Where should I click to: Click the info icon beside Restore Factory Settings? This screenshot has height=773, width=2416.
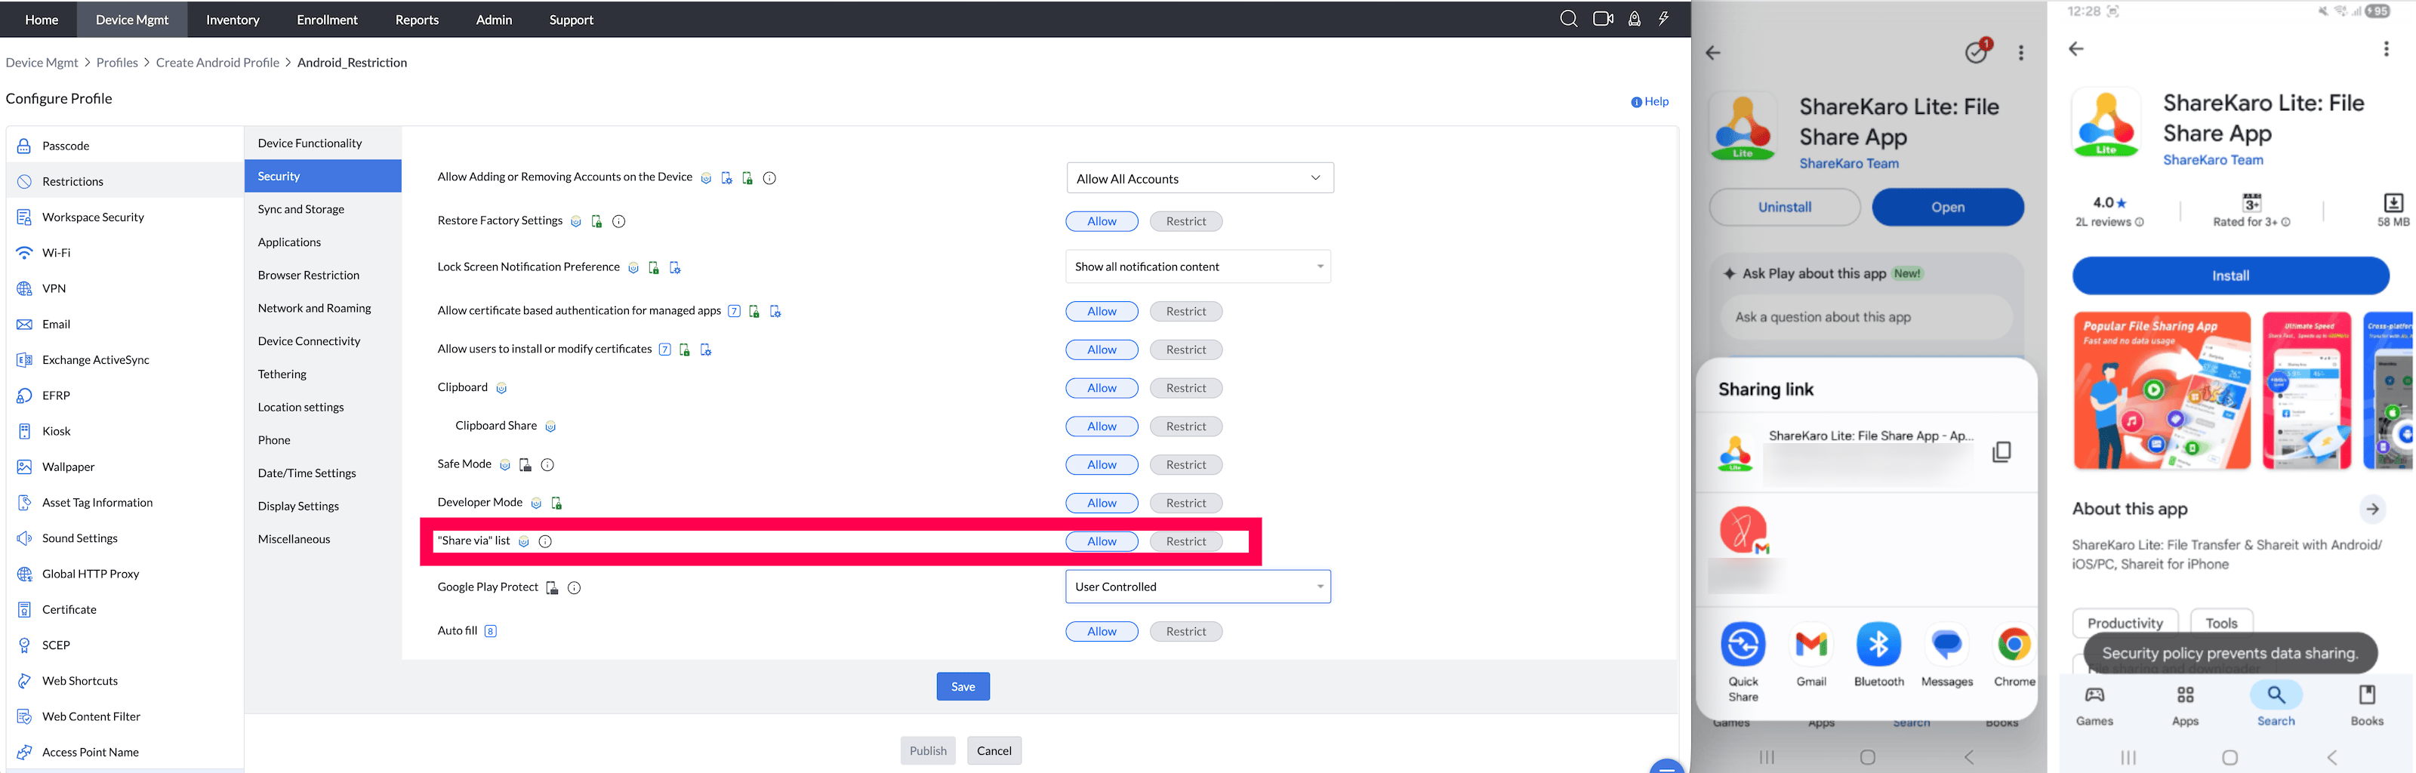tap(619, 221)
